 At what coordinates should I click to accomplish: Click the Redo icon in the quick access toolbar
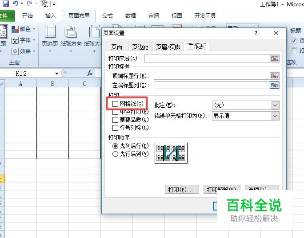(x=29, y=3)
